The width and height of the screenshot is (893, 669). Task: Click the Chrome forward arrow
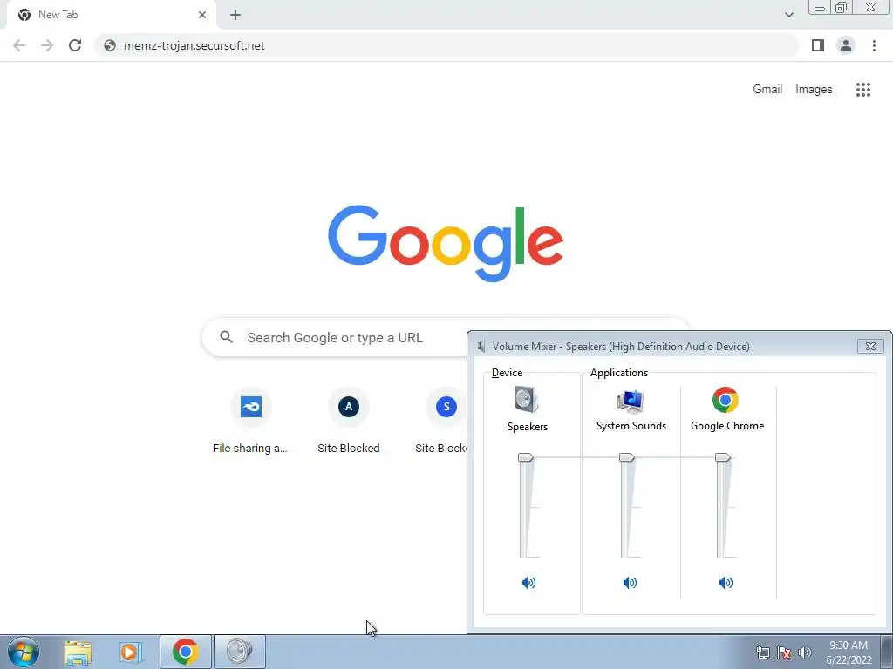47,45
